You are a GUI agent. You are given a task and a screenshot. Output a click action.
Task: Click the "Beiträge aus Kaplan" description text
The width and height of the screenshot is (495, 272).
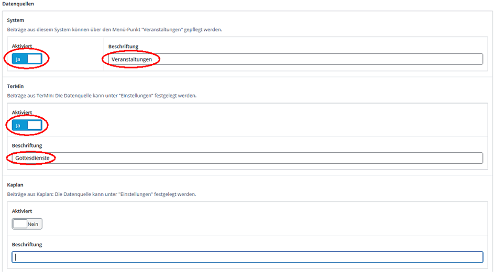pyautogui.click(x=101, y=194)
